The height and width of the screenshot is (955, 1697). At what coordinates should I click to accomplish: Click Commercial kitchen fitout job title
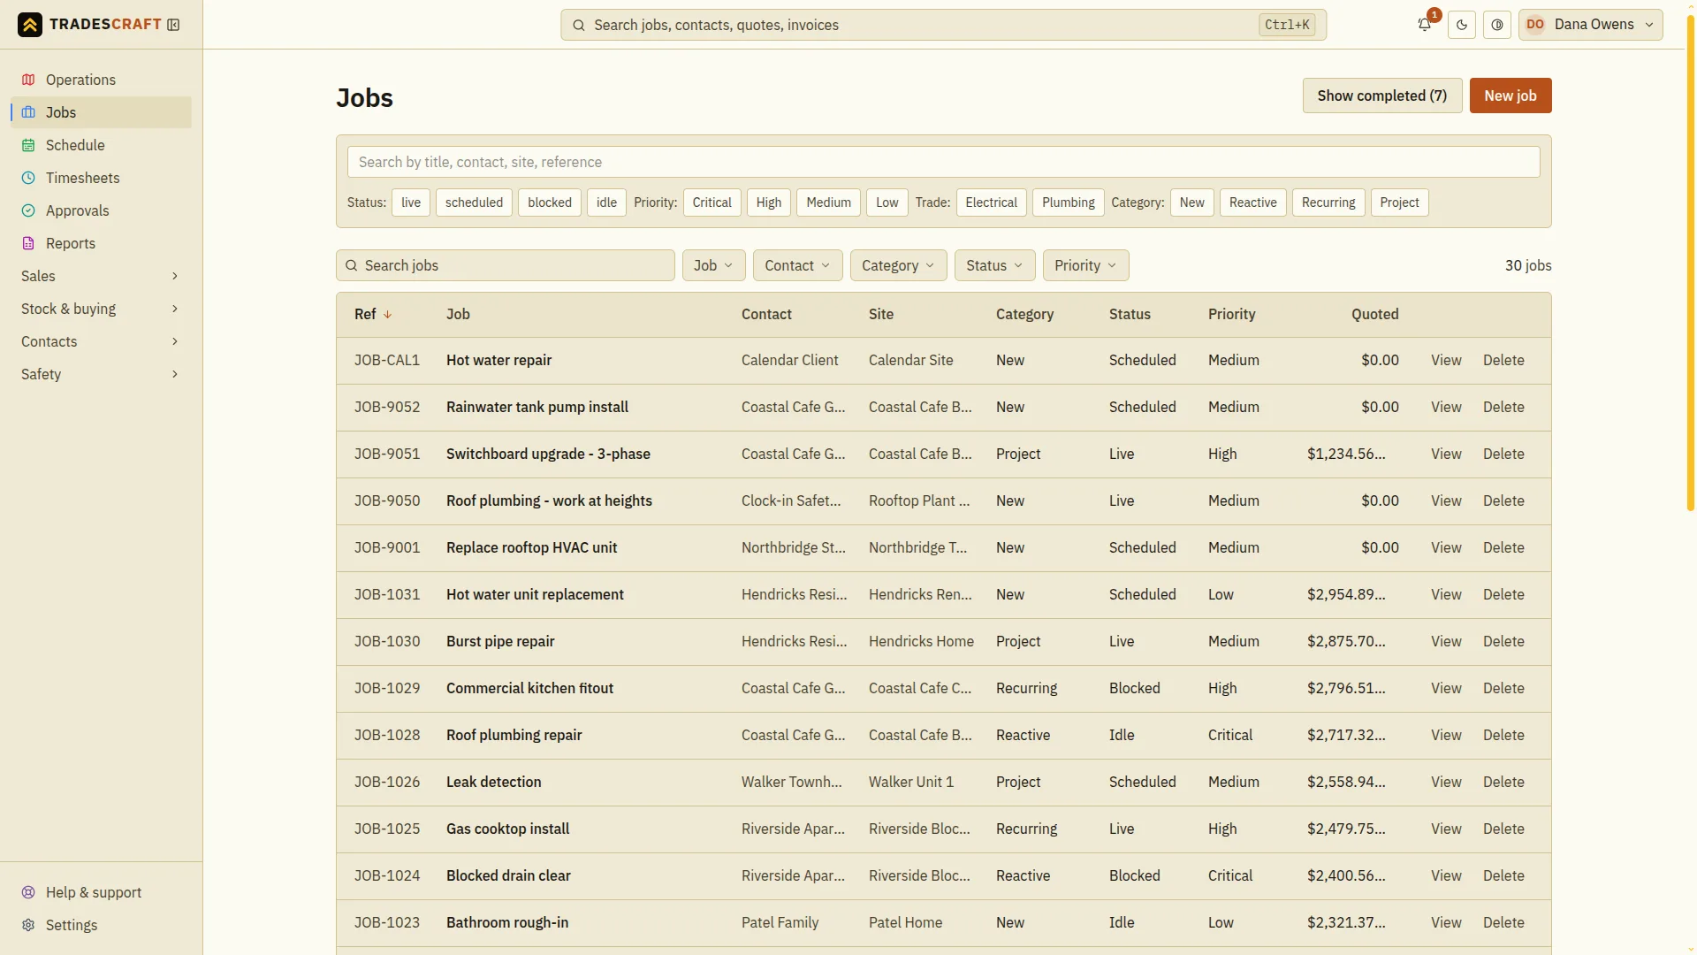pos(529,689)
